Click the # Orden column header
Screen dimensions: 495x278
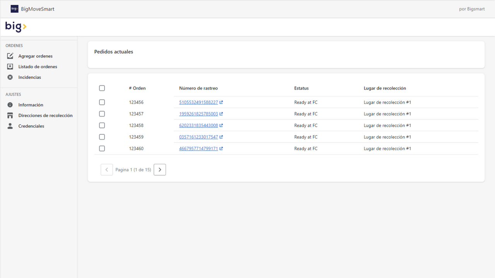click(137, 88)
